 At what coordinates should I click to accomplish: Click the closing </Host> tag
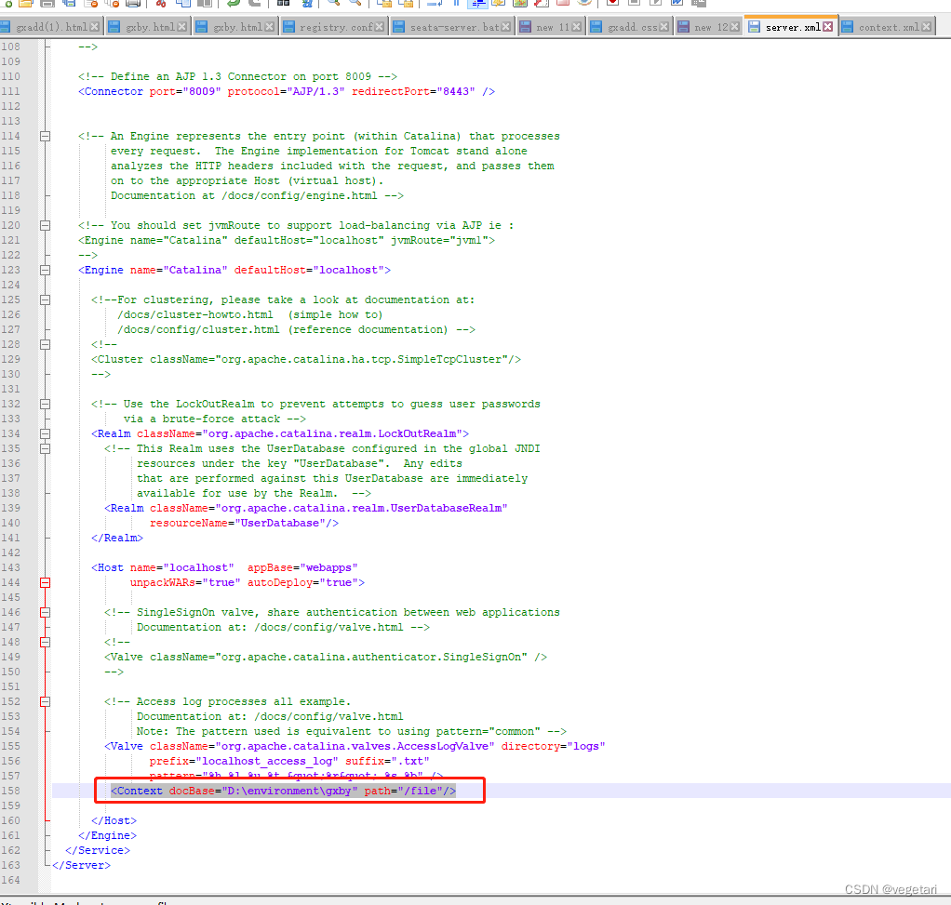click(114, 820)
